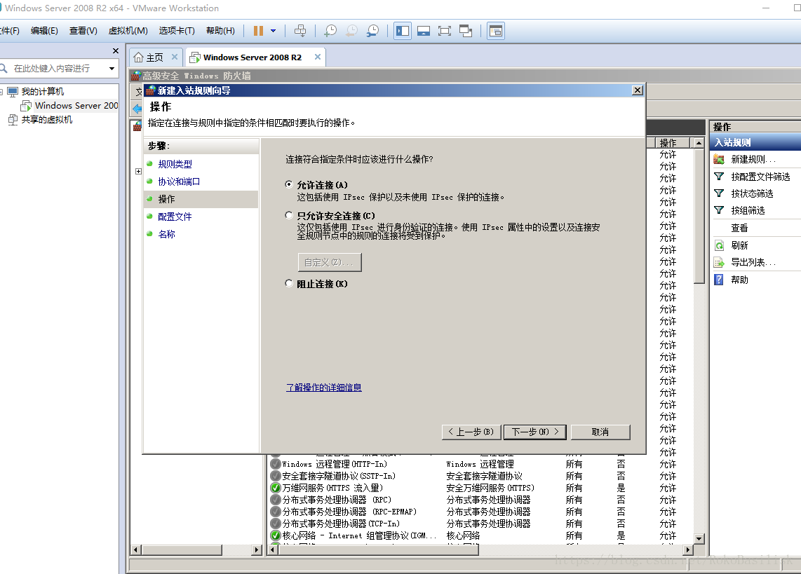Viewport: 801px width, 574px height.
Task: Click the rules list scroll down arrow
Action: 699,538
